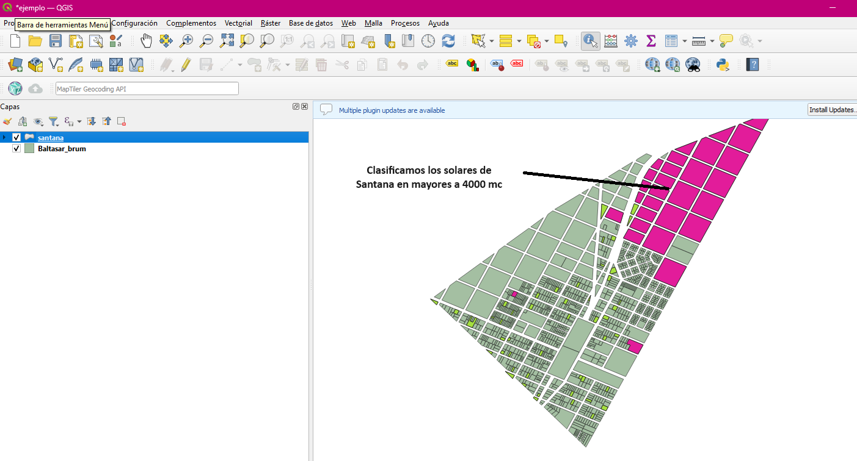The image size is (857, 461).
Task: Click the MapTiler Geocoding API search field
Action: pyautogui.click(x=147, y=88)
